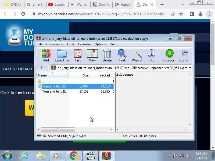Image resolution: width=215 pixels, height=161 pixels.
Task: Bookmark this page with star icon
Action: click(181, 14)
